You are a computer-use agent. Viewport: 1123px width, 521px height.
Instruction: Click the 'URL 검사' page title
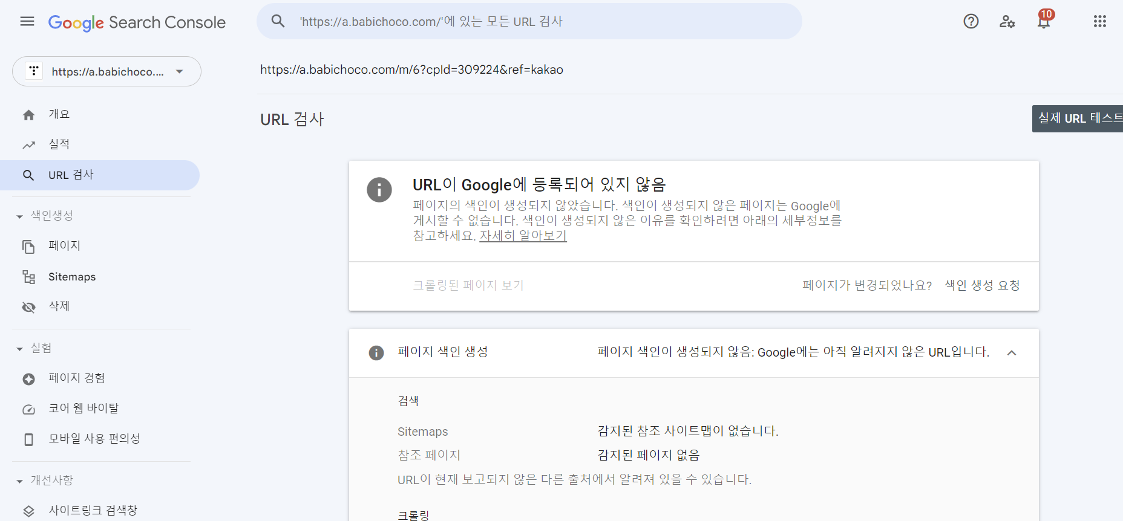(292, 119)
